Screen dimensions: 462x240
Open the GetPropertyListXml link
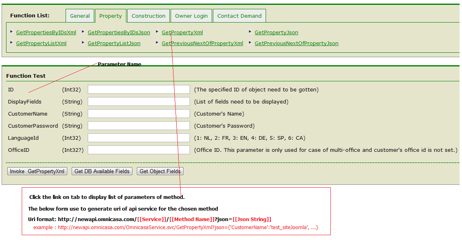pos(41,43)
